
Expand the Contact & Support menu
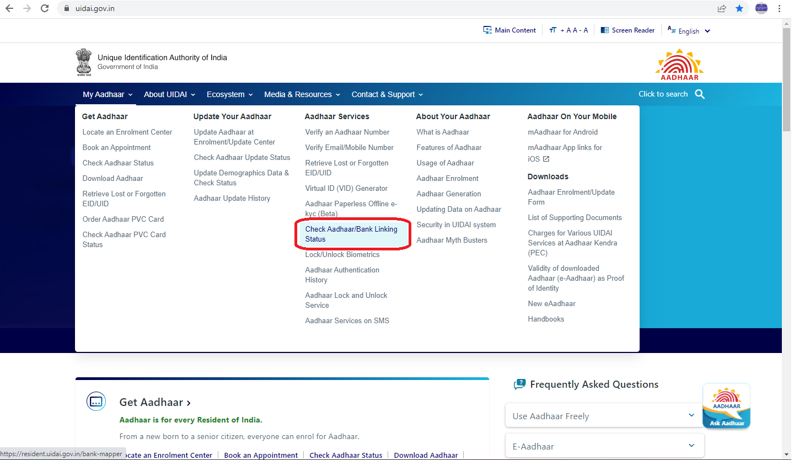[x=387, y=94]
